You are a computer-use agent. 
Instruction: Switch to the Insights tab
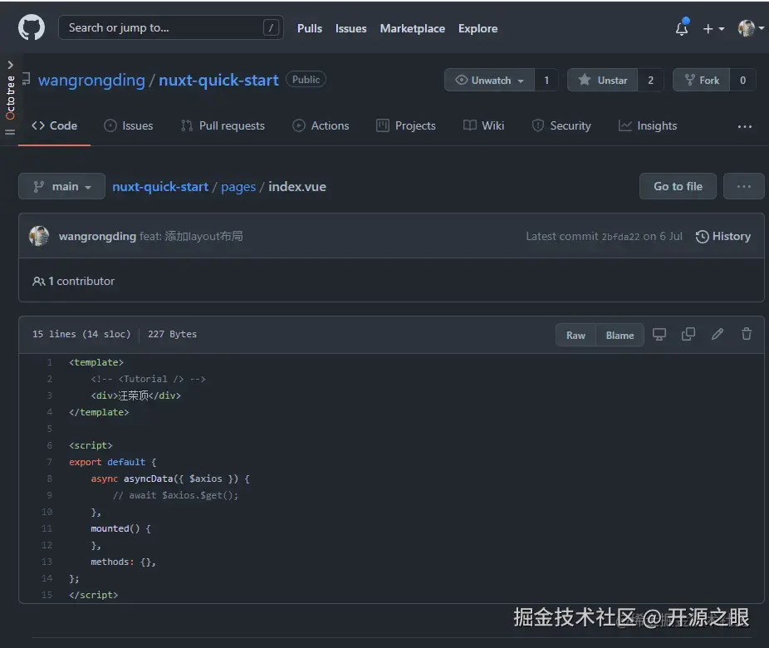coord(648,125)
